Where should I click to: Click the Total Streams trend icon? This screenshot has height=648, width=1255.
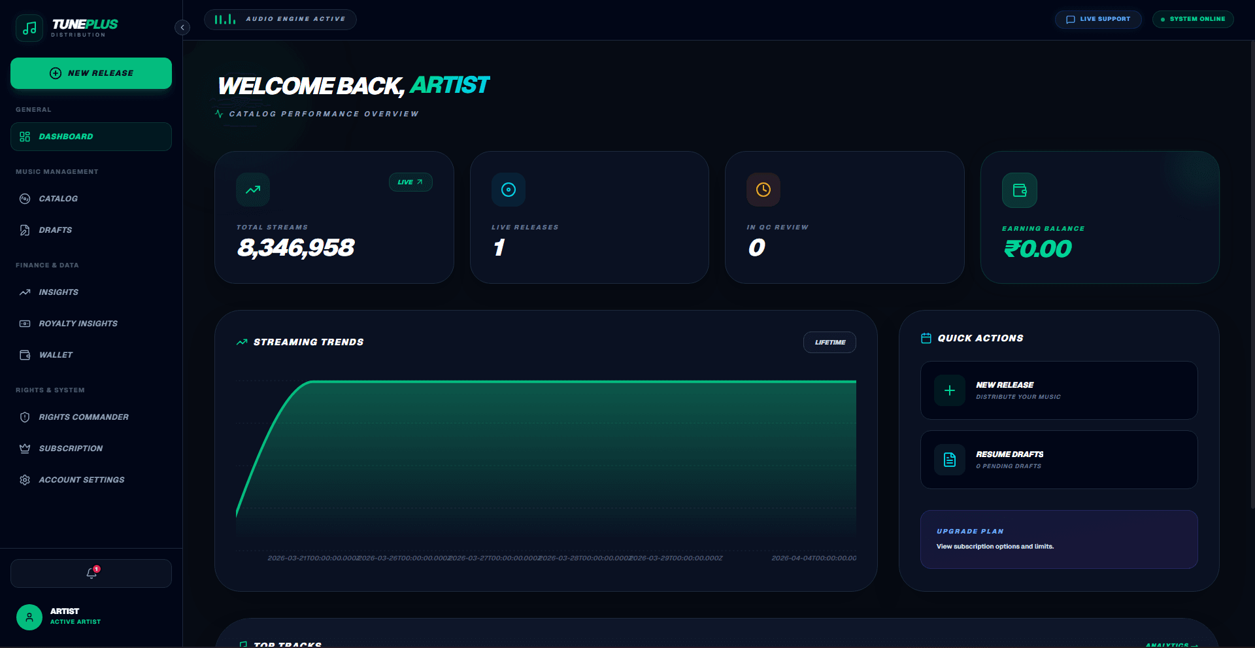(x=253, y=190)
